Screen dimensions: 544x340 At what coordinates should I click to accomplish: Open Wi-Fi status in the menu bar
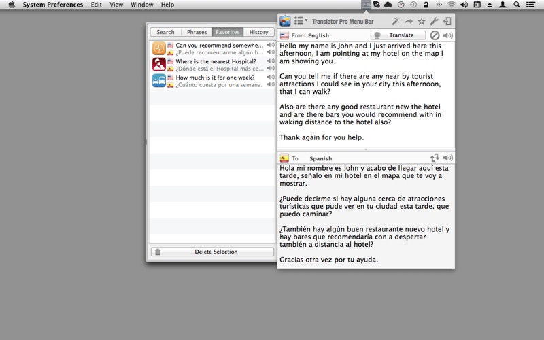point(452,5)
